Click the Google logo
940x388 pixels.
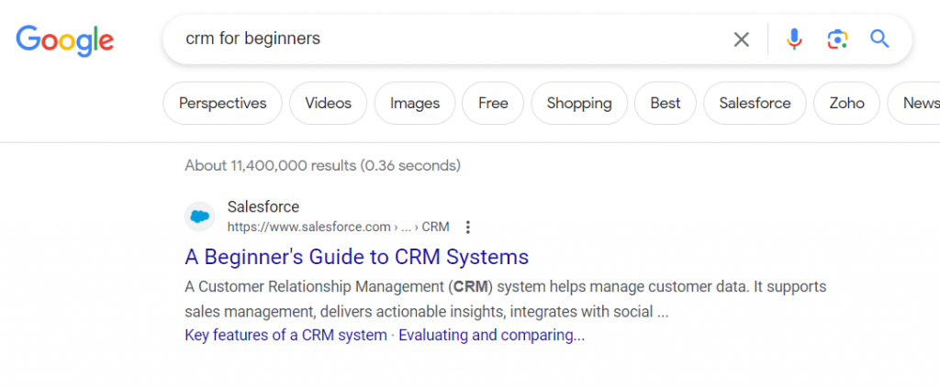point(64,39)
